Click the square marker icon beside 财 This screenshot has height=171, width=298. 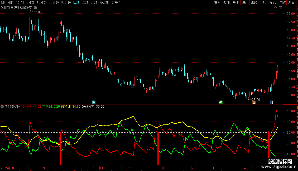[254, 102]
